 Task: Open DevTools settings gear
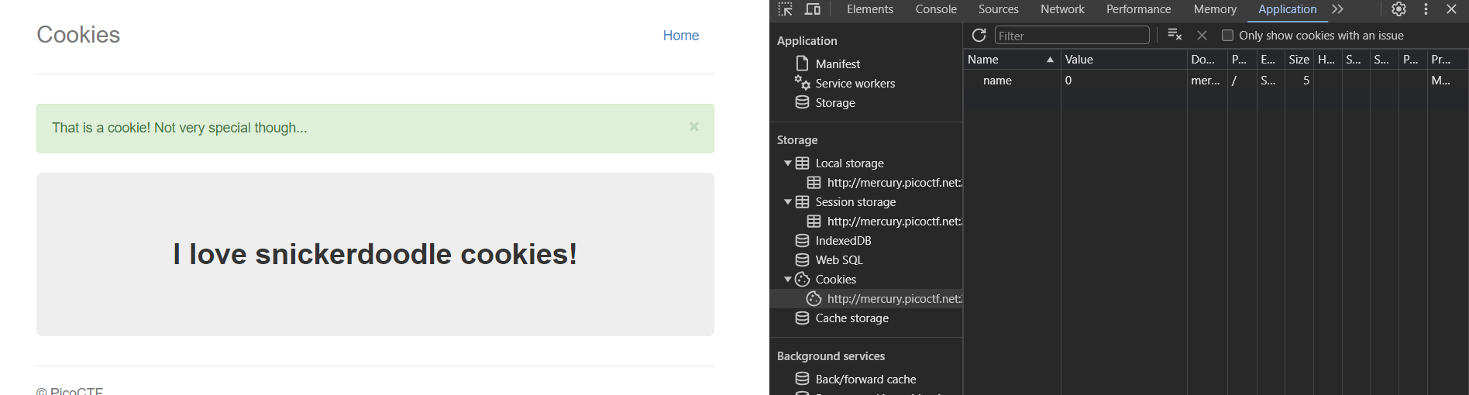click(x=1398, y=9)
